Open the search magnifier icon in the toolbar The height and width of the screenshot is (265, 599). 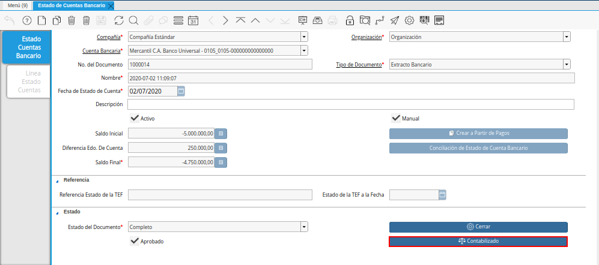click(133, 20)
